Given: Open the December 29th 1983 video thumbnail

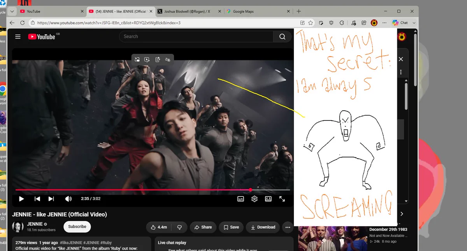Looking at the screenshot, I should pos(332,239).
